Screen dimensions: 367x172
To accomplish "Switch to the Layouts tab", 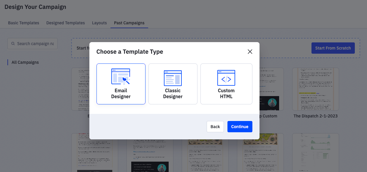I will coord(99,23).
